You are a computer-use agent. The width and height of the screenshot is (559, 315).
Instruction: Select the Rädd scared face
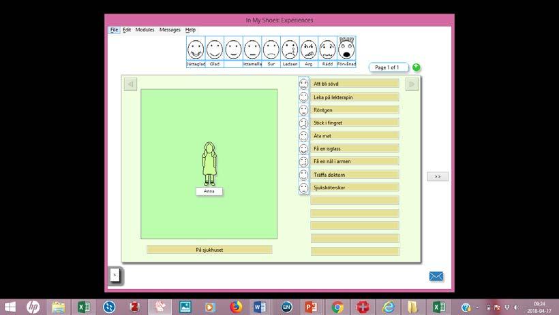click(x=327, y=49)
